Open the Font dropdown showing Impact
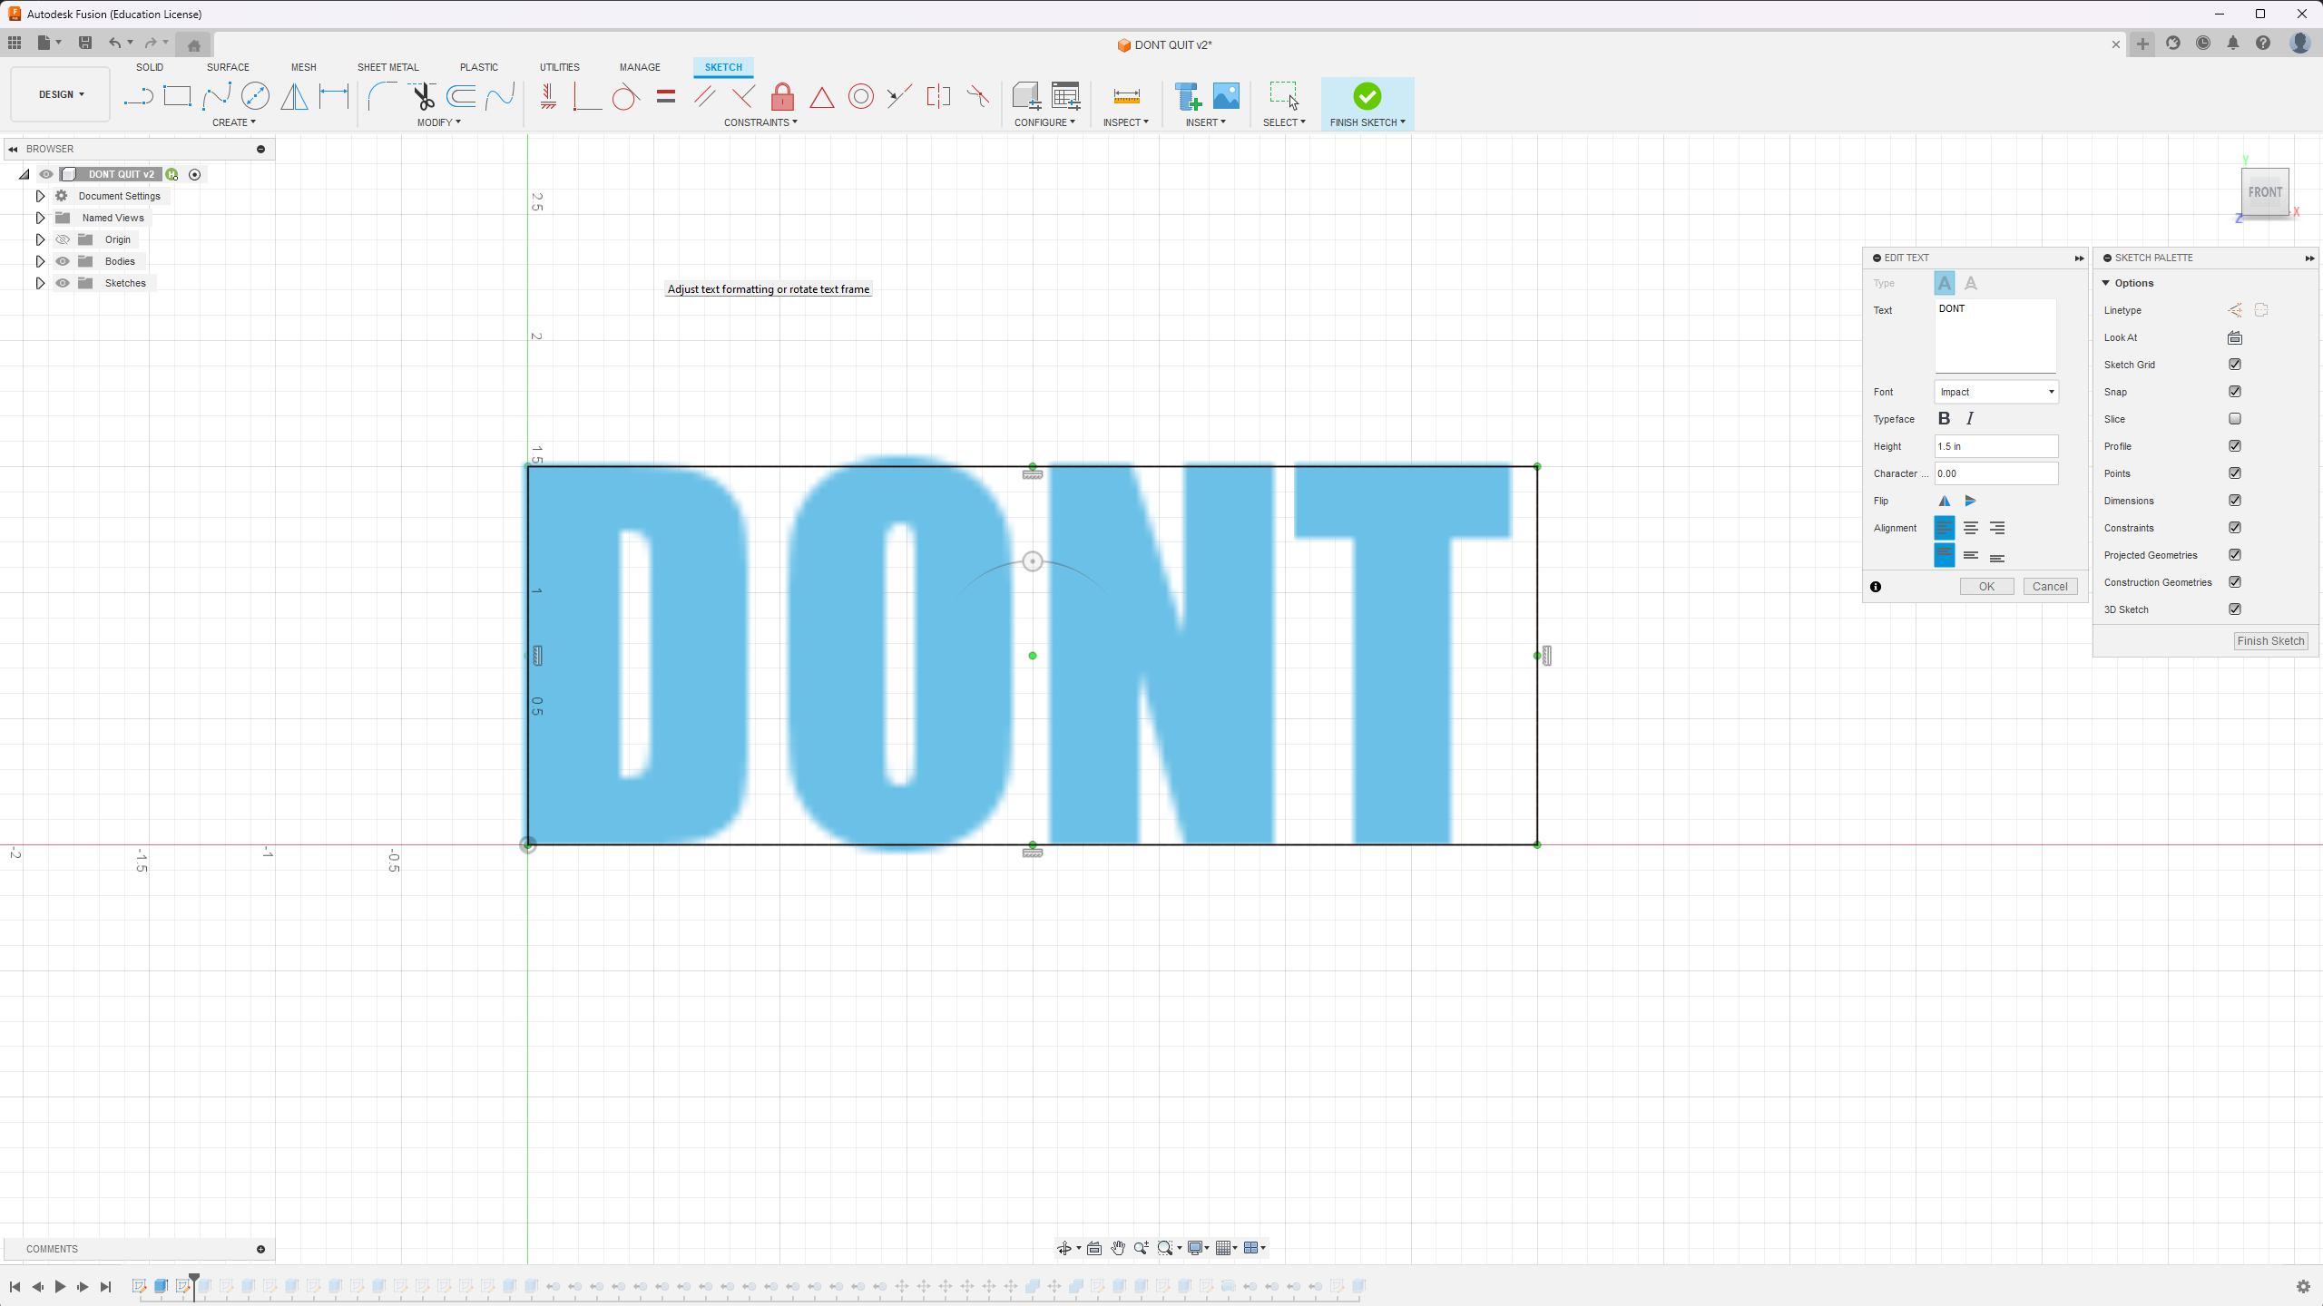This screenshot has width=2323, height=1306. pyautogui.click(x=1996, y=392)
